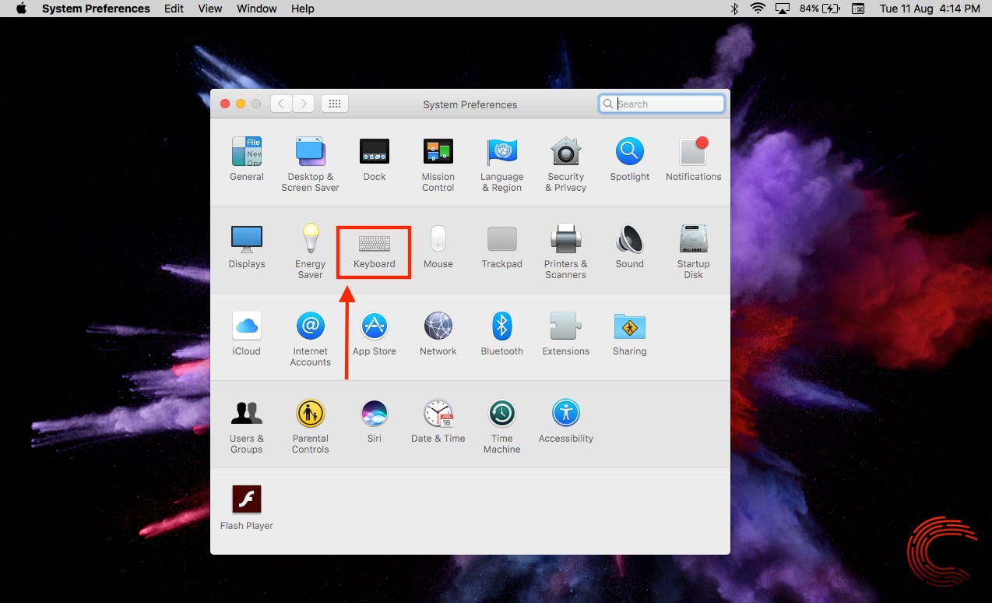Viewport: 992px width, 603px height.
Task: Click the Wi-Fi status icon in menu bar
Action: pos(758,9)
